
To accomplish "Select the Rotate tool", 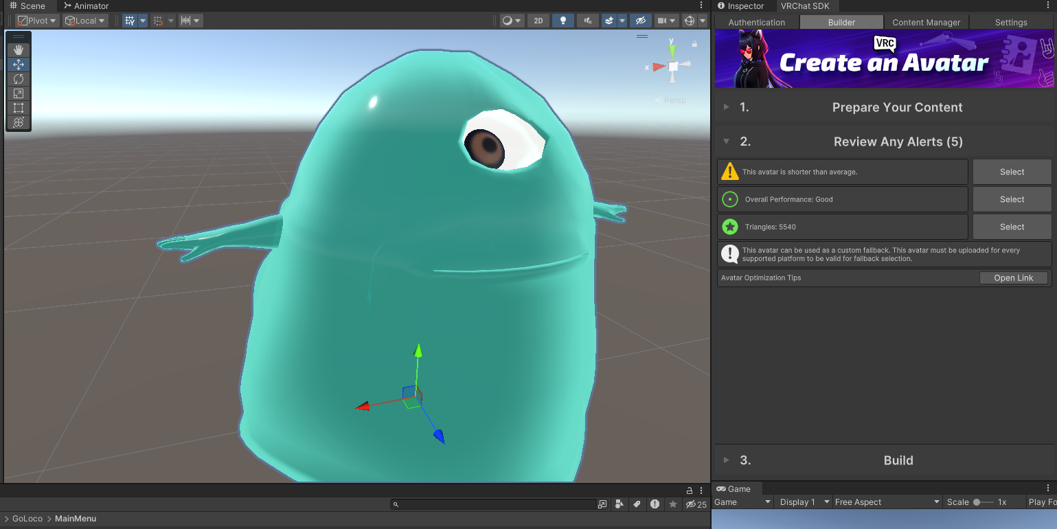I will [19, 79].
